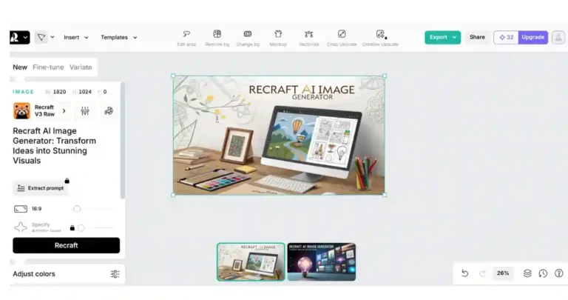Open the Adjust colors sliders icon
The width and height of the screenshot is (568, 300).
[115, 274]
